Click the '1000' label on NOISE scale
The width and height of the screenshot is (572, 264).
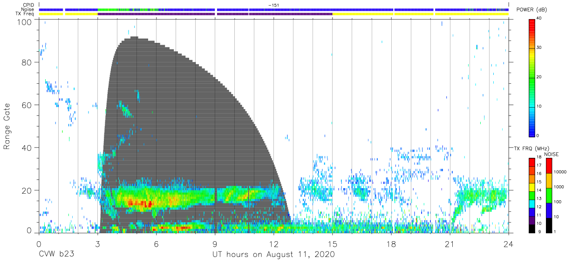coord(558,187)
